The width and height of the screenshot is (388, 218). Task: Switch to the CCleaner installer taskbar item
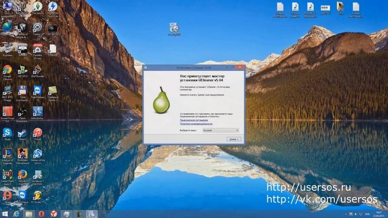click(x=92, y=214)
